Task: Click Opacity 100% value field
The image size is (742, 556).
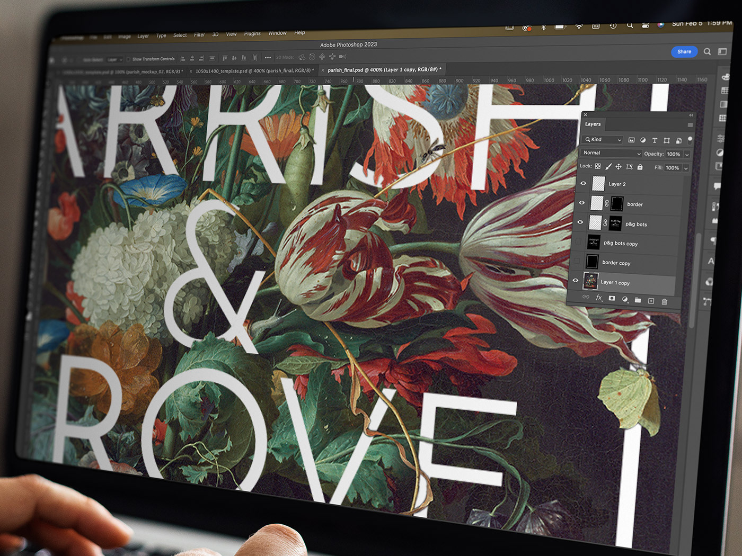Action: pyautogui.click(x=673, y=154)
